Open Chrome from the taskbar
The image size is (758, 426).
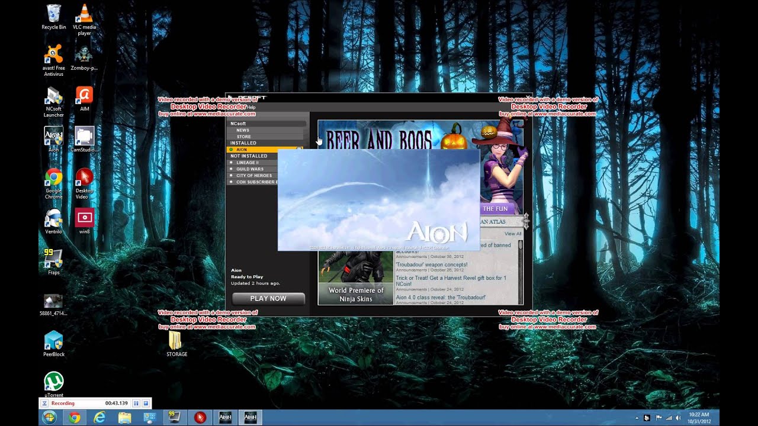[x=74, y=418]
